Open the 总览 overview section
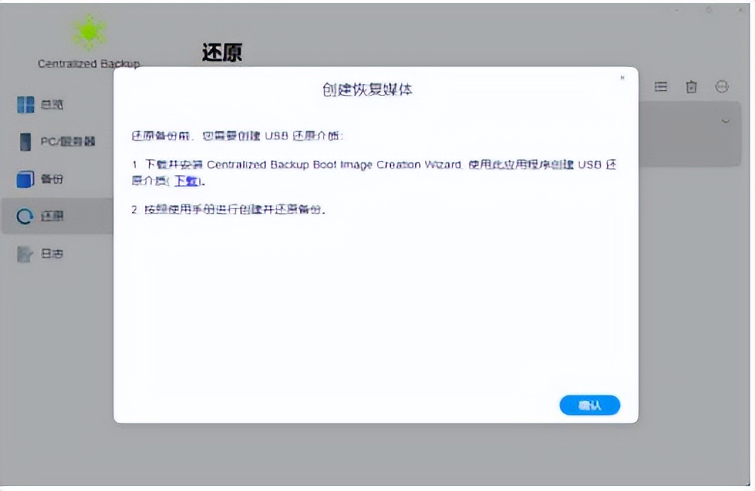The image size is (755, 491). click(43, 105)
